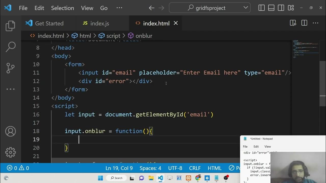
Task: Open the Explorer view in activity bar
Action: click(10, 26)
